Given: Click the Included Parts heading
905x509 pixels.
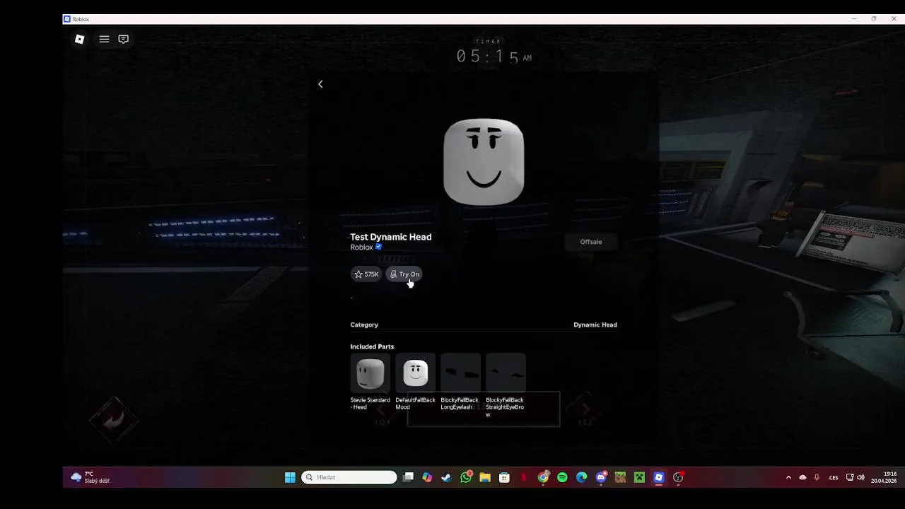Looking at the screenshot, I should (x=372, y=347).
